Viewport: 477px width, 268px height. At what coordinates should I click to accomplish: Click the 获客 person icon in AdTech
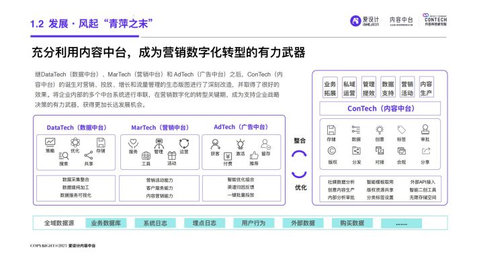[x=215, y=144]
